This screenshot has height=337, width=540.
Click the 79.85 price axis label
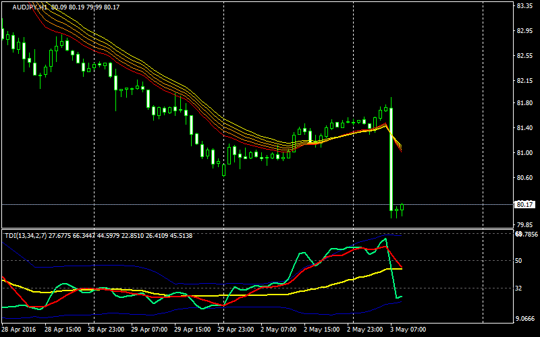point(524,225)
